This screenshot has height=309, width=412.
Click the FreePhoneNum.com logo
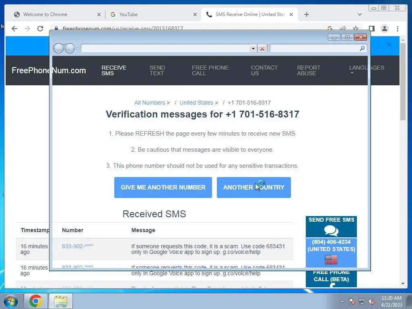pyautogui.click(x=49, y=70)
